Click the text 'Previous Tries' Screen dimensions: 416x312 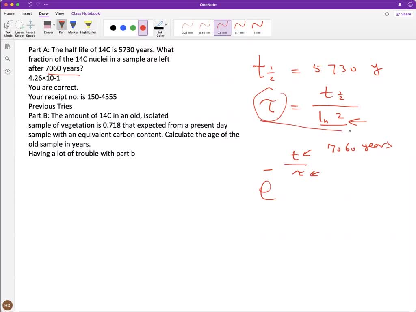coord(50,106)
